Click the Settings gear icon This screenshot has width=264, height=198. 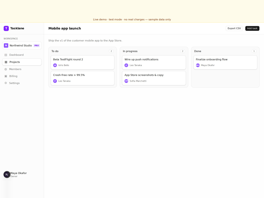tap(6, 83)
